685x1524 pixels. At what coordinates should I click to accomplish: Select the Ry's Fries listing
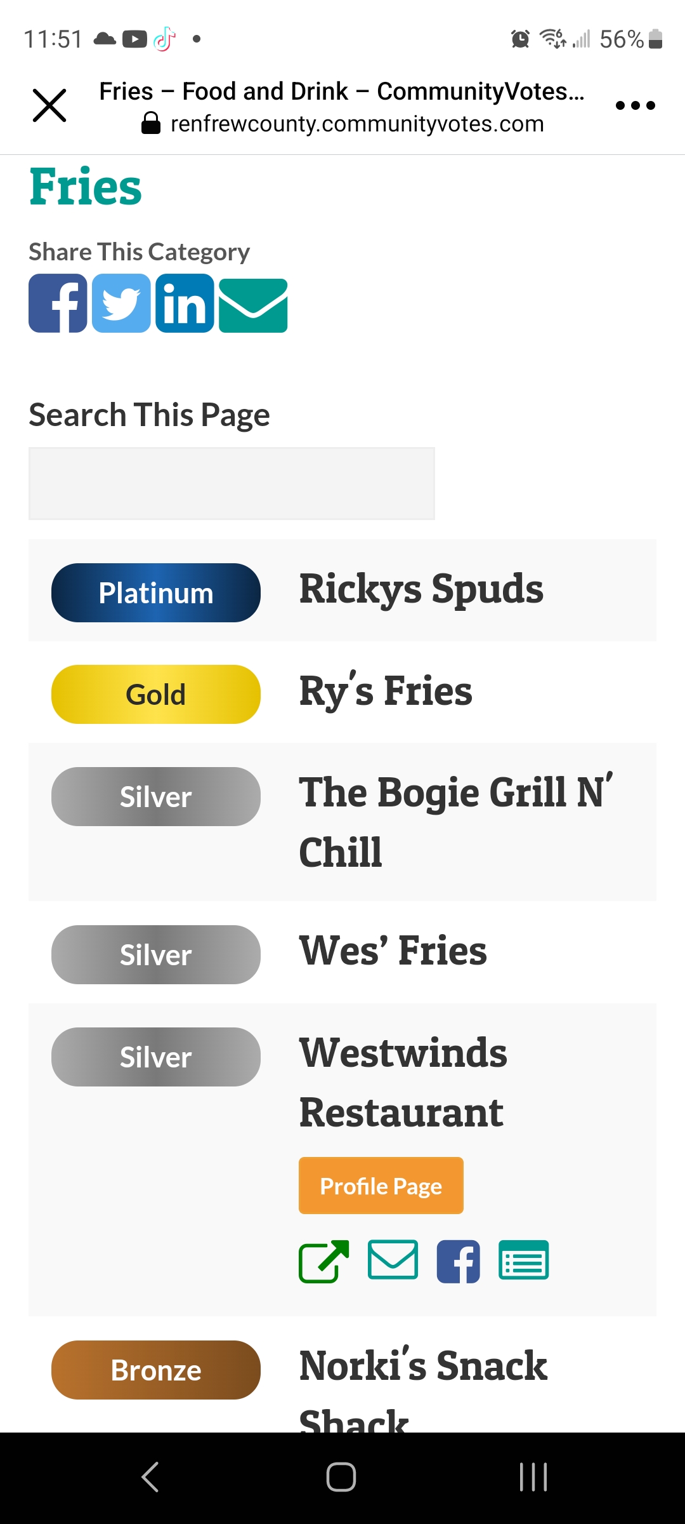pos(386,691)
